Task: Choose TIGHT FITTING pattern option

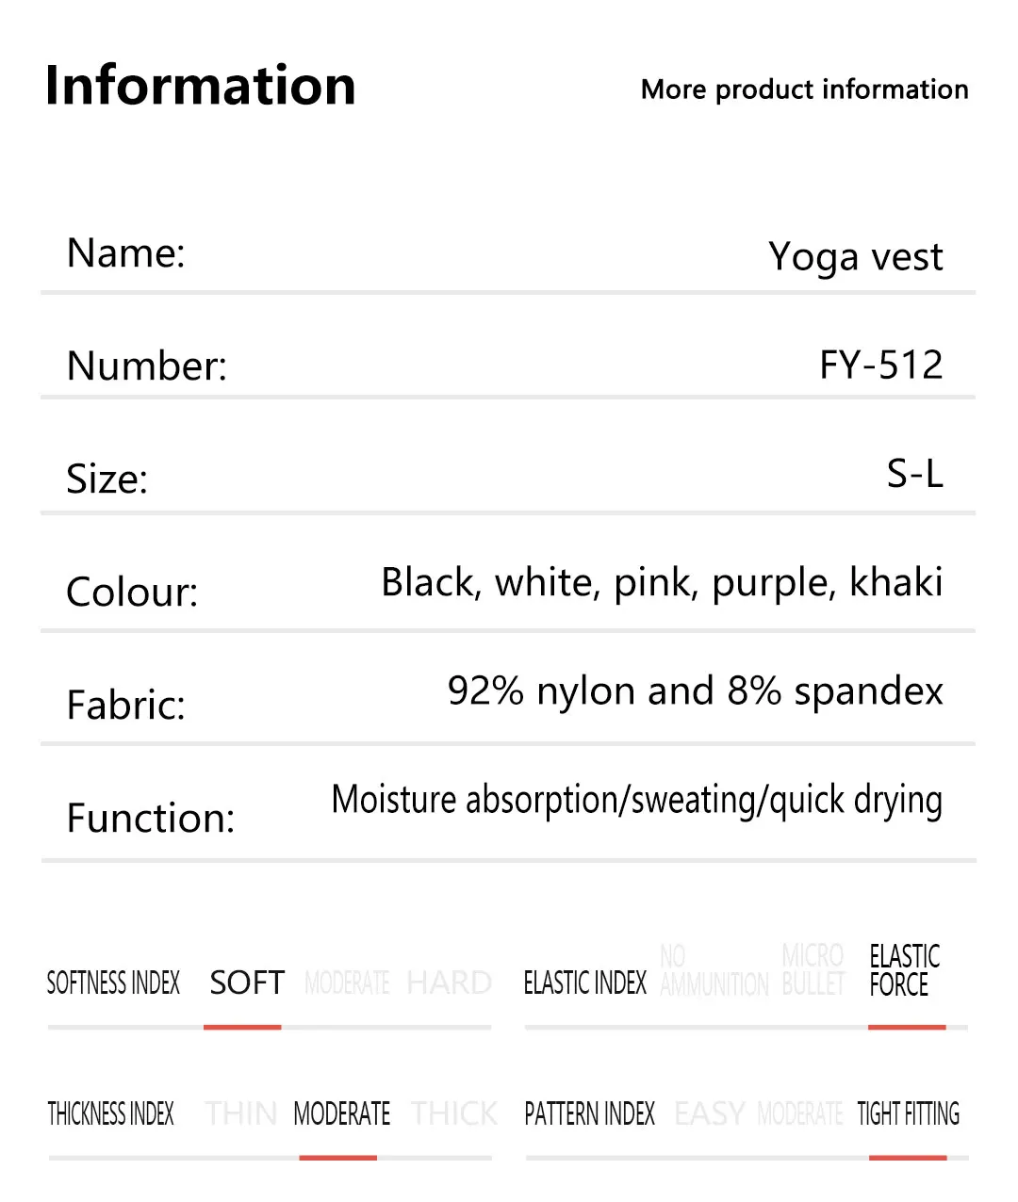Action: 908,1113
